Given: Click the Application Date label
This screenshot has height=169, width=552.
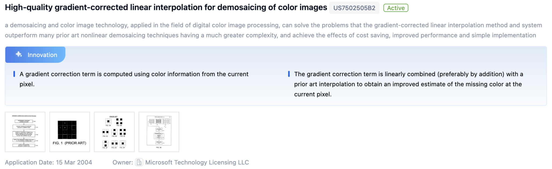Looking at the screenshot, I should 30,162.
